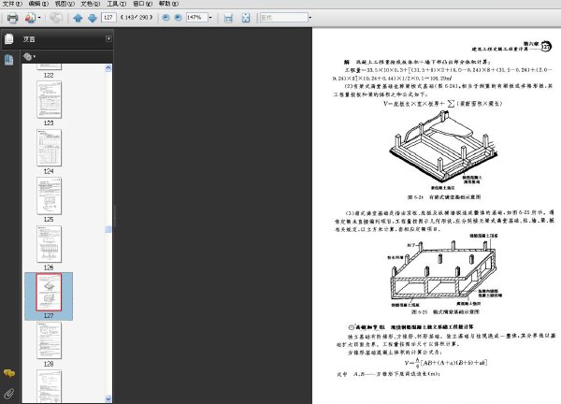The width and height of the screenshot is (561, 404).
Task: Collapse the Pages panel with its header button
Action: (x=108, y=38)
